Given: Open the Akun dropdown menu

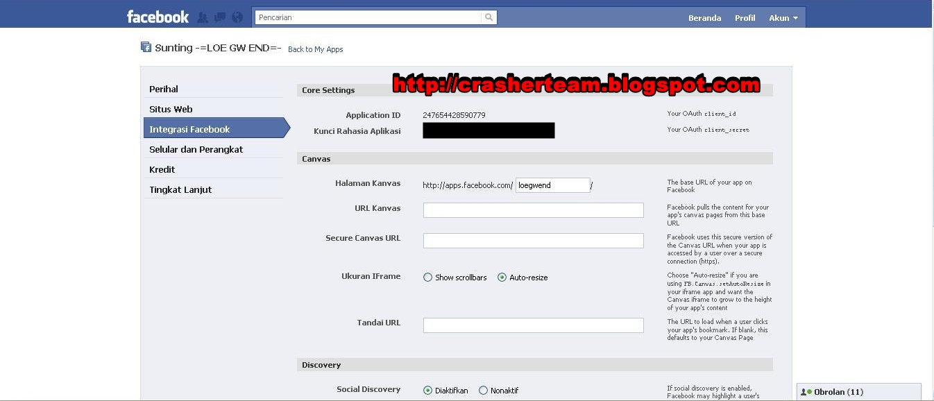Looking at the screenshot, I should (783, 18).
